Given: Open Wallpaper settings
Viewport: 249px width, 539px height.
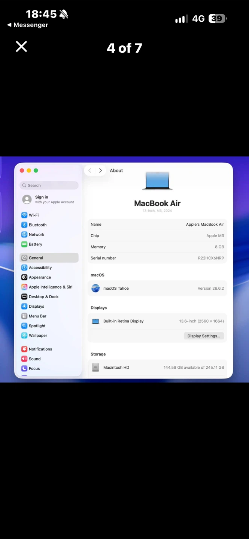Looking at the screenshot, I should (x=49, y=336).
